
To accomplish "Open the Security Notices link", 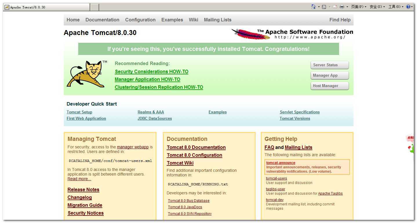I will point(86,213).
